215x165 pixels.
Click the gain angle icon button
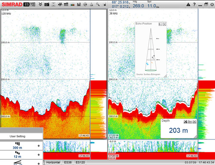point(18,162)
